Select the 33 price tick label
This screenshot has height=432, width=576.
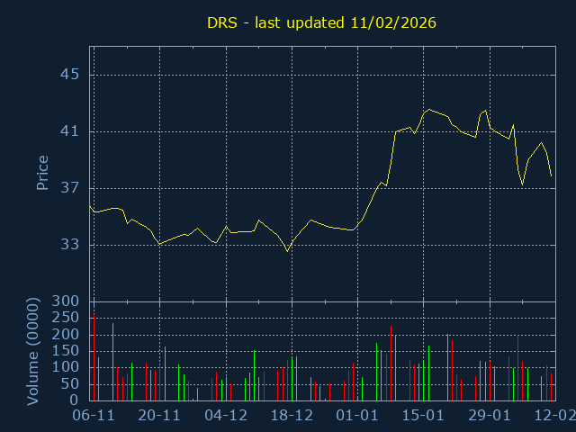pos(69,245)
